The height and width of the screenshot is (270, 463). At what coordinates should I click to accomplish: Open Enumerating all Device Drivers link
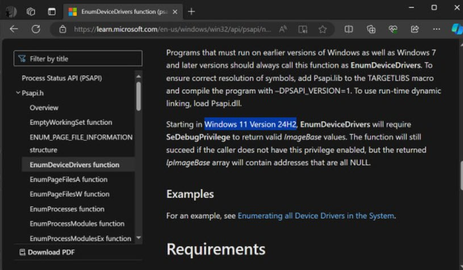tap(316, 215)
